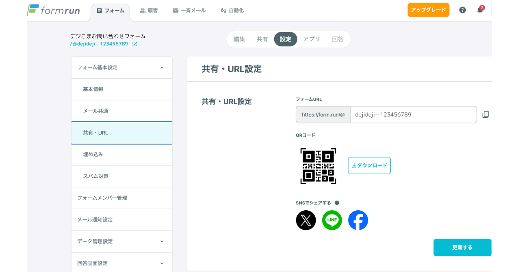Click the formrun logo

[x=54, y=10]
